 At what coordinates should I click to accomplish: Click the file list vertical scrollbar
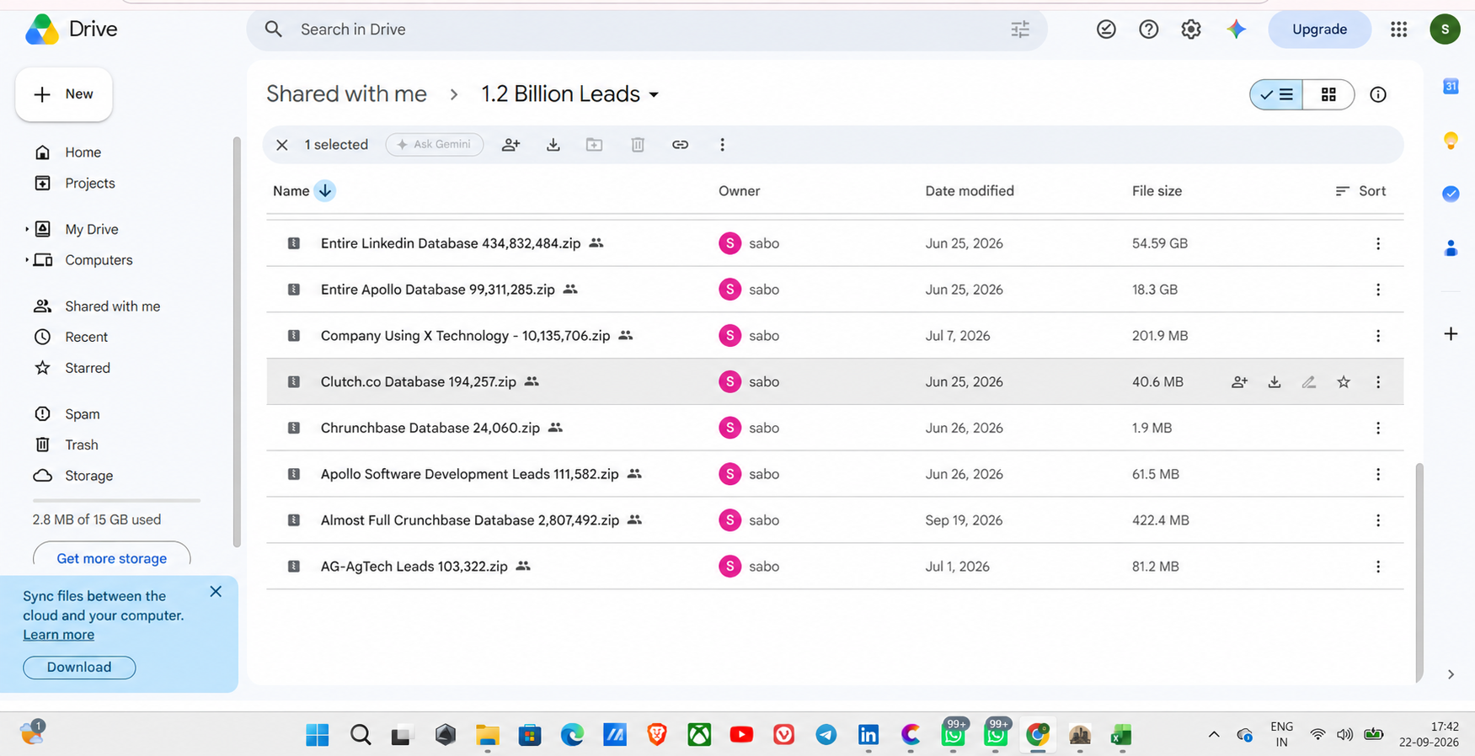(x=1419, y=572)
